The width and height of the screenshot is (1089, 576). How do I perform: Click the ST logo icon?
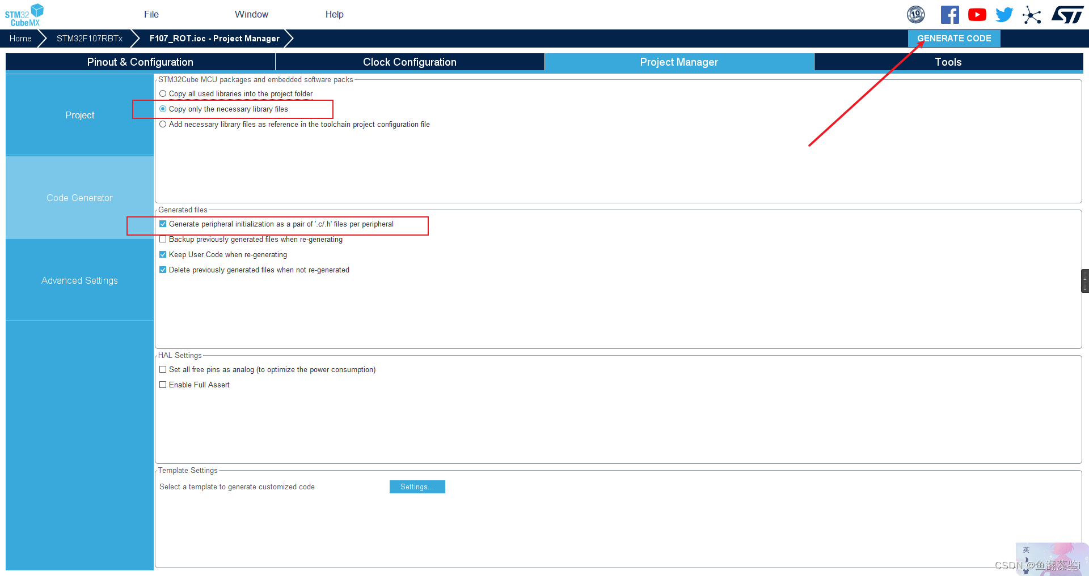coord(1067,15)
